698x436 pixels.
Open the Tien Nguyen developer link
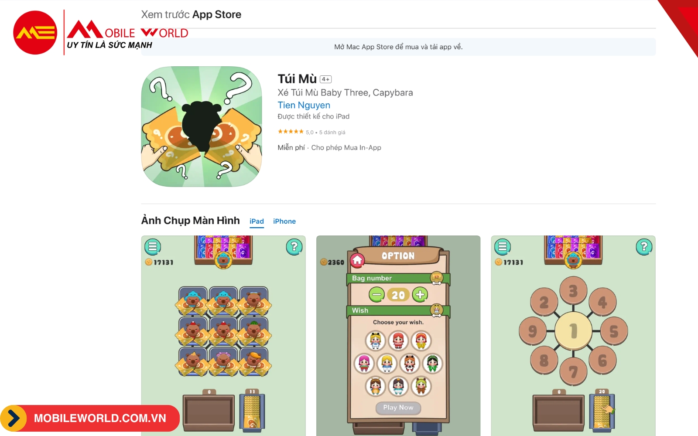point(304,105)
